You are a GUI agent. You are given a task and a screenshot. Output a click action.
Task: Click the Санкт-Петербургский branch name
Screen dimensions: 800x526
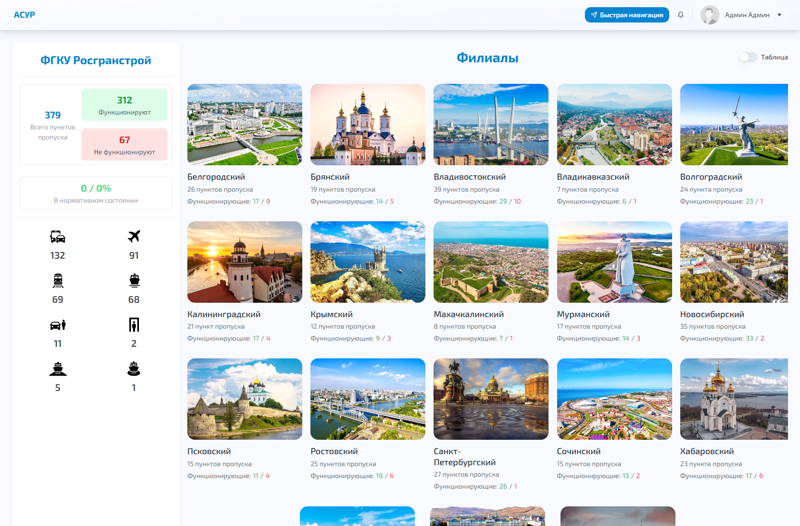tap(464, 457)
